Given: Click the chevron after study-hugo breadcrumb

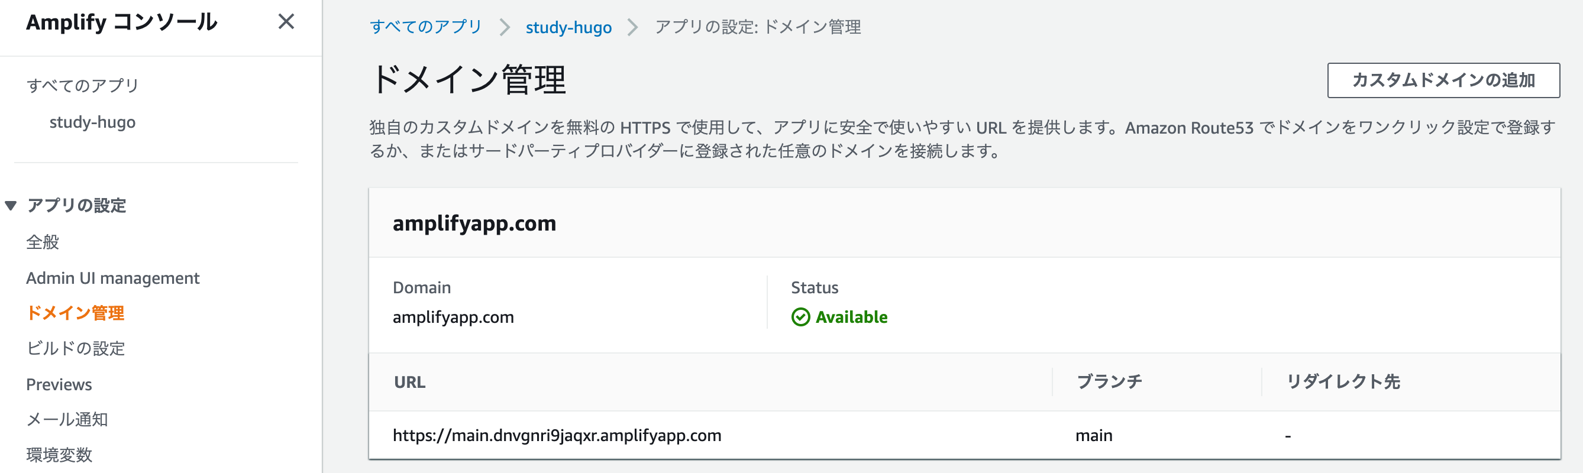Looking at the screenshot, I should (x=632, y=27).
